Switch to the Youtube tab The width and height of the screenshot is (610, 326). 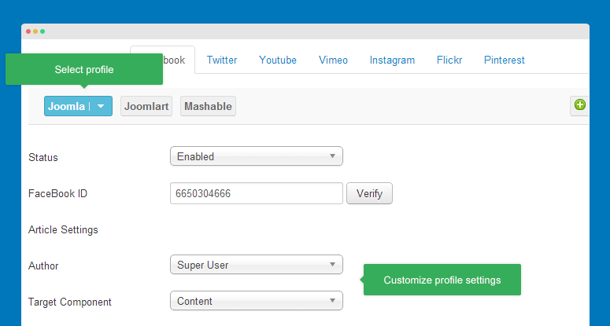click(278, 60)
